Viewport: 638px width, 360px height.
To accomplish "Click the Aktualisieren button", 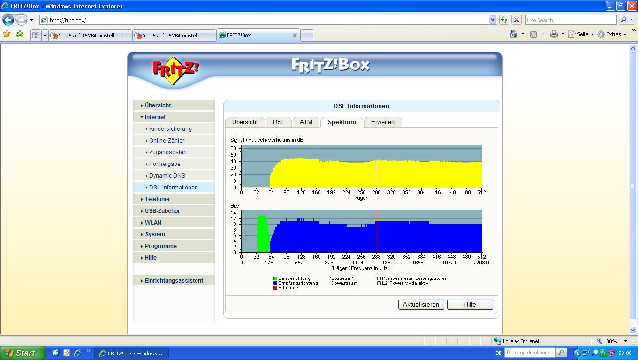I will [x=421, y=305].
